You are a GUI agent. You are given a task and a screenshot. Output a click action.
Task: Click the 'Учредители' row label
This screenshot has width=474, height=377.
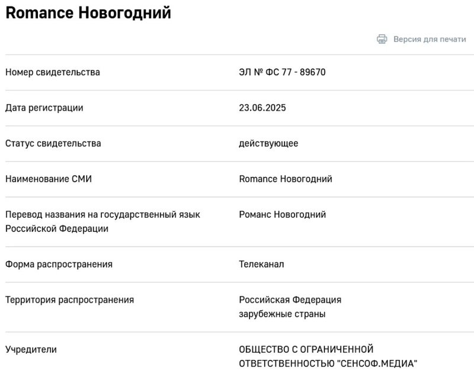(x=30, y=349)
